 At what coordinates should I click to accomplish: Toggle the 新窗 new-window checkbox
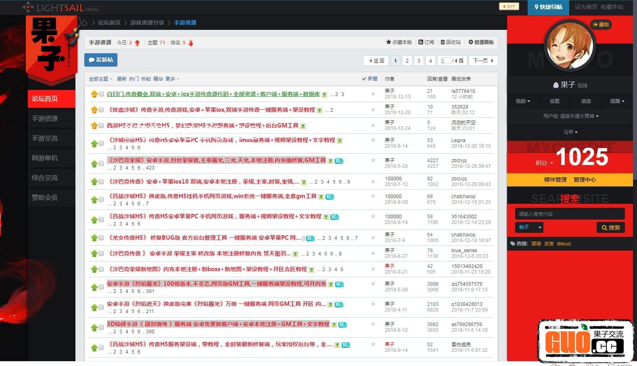[x=364, y=79]
